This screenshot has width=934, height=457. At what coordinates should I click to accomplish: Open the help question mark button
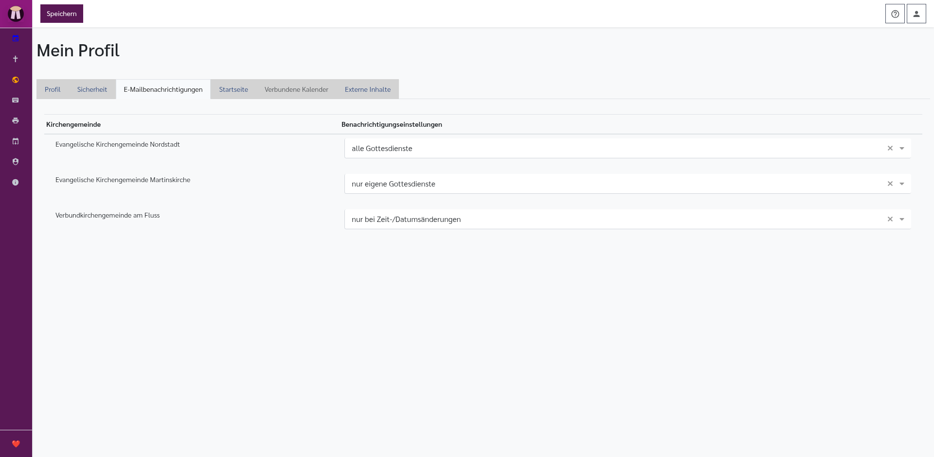tap(895, 14)
